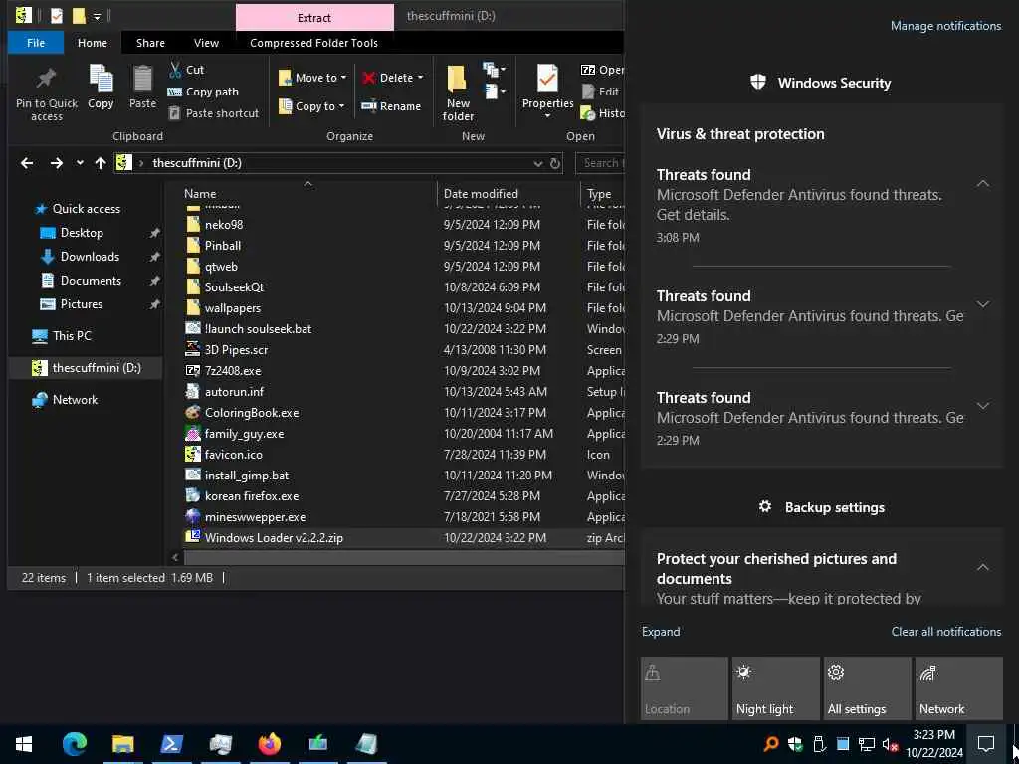Click the 7-Zip Open button in ribbon
Image resolution: width=1019 pixels, height=764 pixels.
tap(602, 70)
